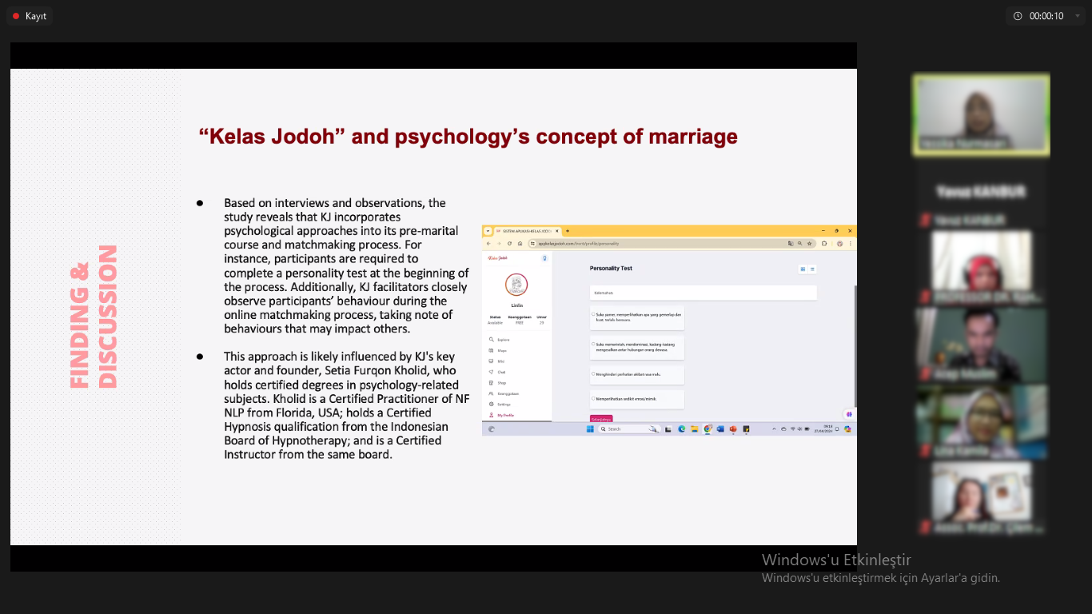Image resolution: width=1092 pixels, height=614 pixels.
Task: Select the SISTEM APLIKASI KELAS JODOH browser tab
Action: click(528, 231)
